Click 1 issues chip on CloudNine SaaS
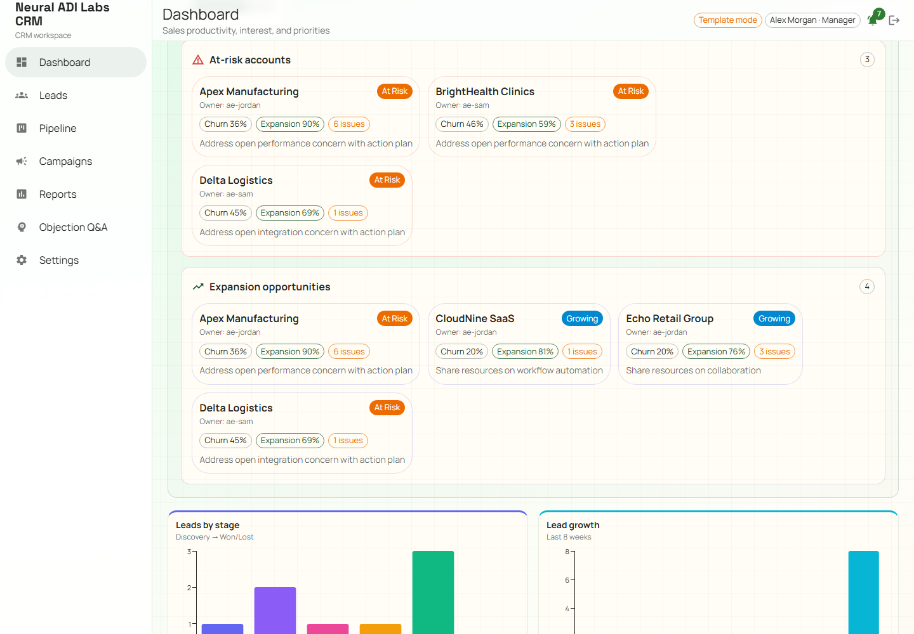914x634 pixels. (582, 351)
